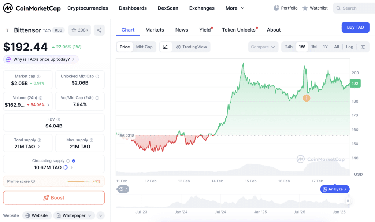Switch to the About tab
Image resolution: width=375 pixels, height=222 pixels.
point(274,30)
